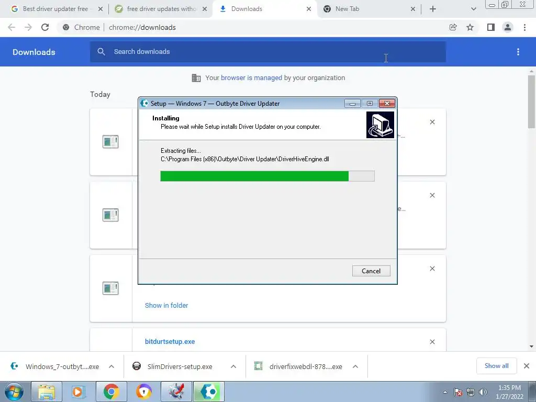Open Chrome's three-dot main menu
The image size is (536, 402).
pos(524,27)
